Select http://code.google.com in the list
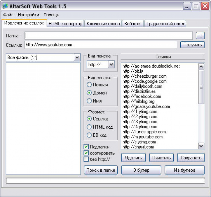This screenshot has width=211, height=197. [144, 81]
